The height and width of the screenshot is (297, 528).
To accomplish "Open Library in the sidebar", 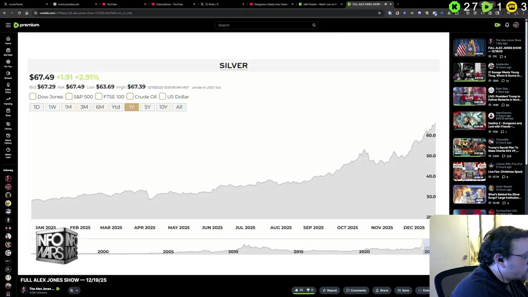I will [x=8, y=125].
